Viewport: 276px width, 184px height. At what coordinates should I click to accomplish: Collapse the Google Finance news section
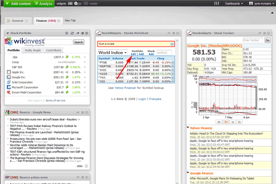pyautogui.click(x=188, y=173)
